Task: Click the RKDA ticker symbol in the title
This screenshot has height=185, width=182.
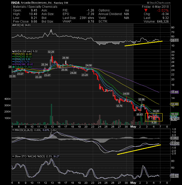Action: click(x=15, y=3)
